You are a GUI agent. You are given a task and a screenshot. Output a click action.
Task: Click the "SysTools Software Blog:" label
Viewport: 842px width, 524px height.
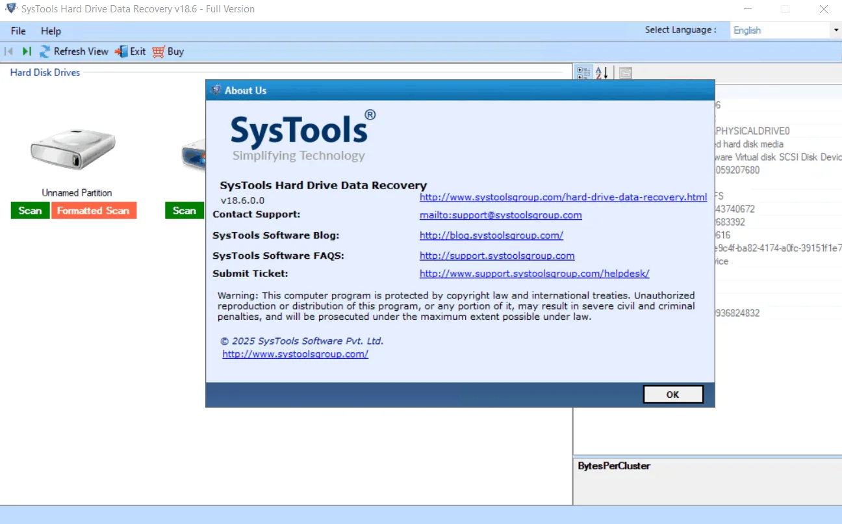pyautogui.click(x=276, y=235)
